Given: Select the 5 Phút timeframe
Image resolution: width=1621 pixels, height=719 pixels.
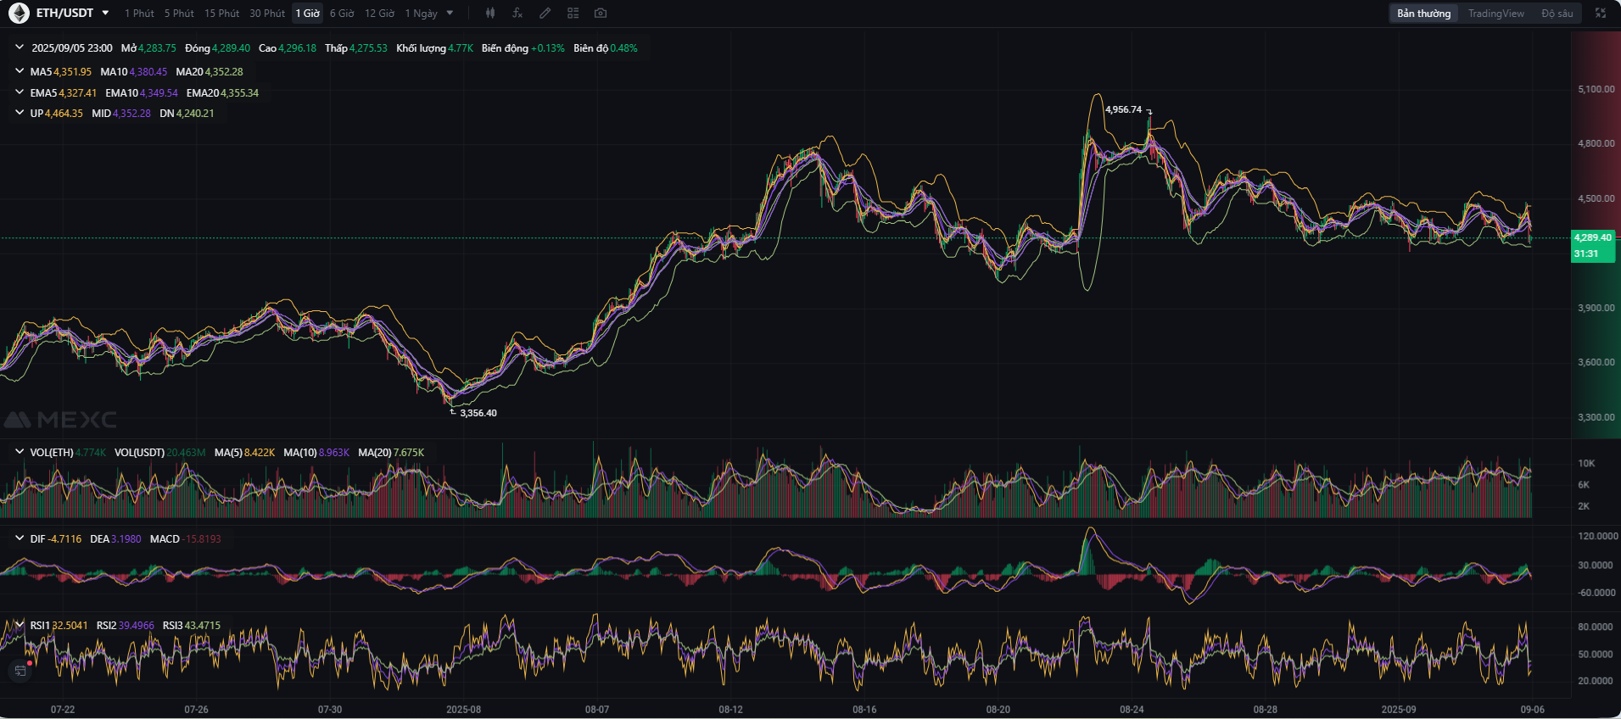Looking at the screenshot, I should pyautogui.click(x=179, y=14).
